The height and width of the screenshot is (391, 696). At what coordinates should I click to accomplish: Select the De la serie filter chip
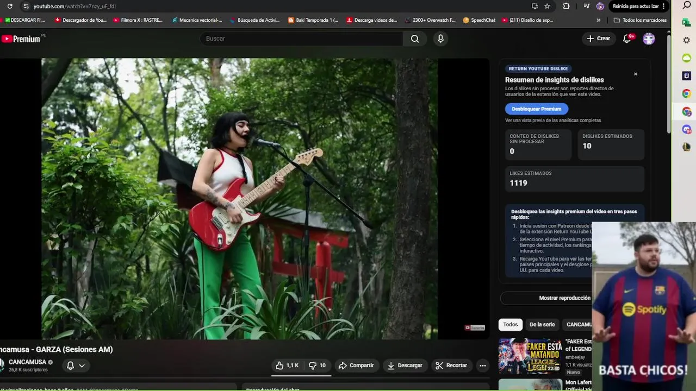click(542, 324)
